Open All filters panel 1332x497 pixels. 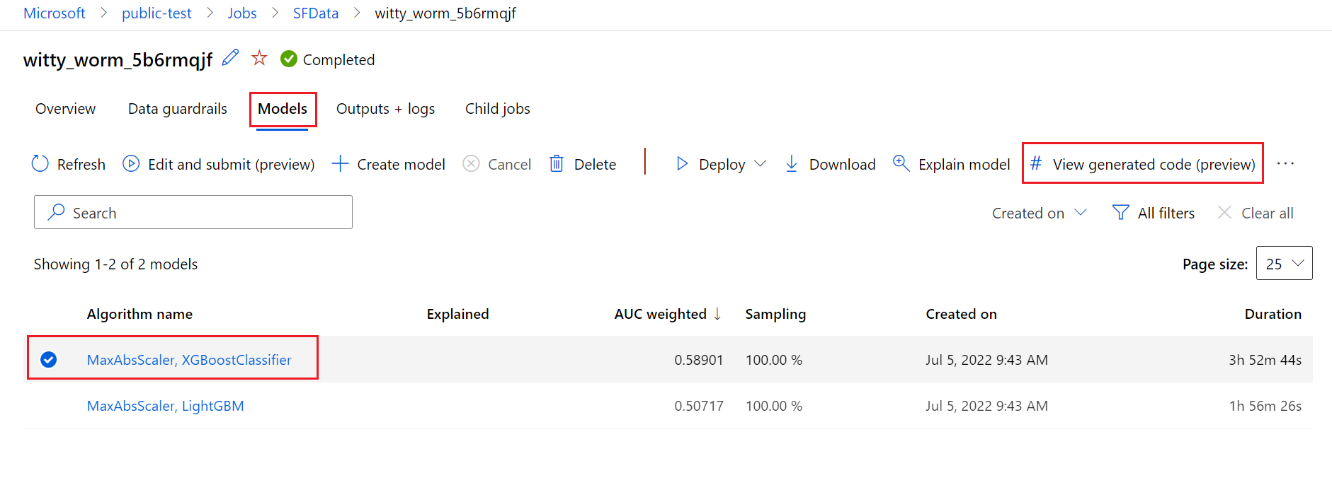(x=1154, y=213)
